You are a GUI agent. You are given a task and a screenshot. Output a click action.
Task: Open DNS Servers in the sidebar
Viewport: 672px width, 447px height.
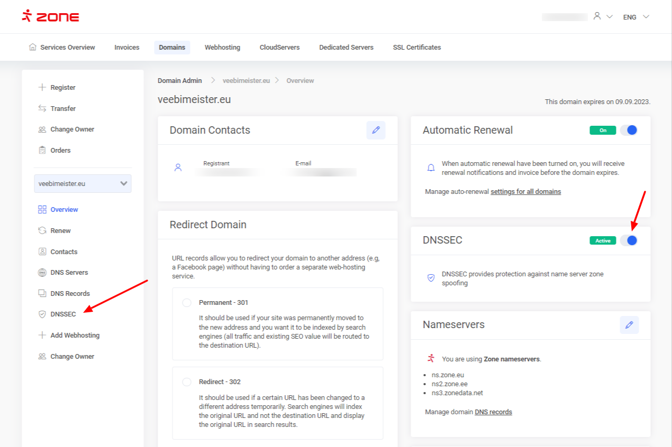click(x=69, y=273)
